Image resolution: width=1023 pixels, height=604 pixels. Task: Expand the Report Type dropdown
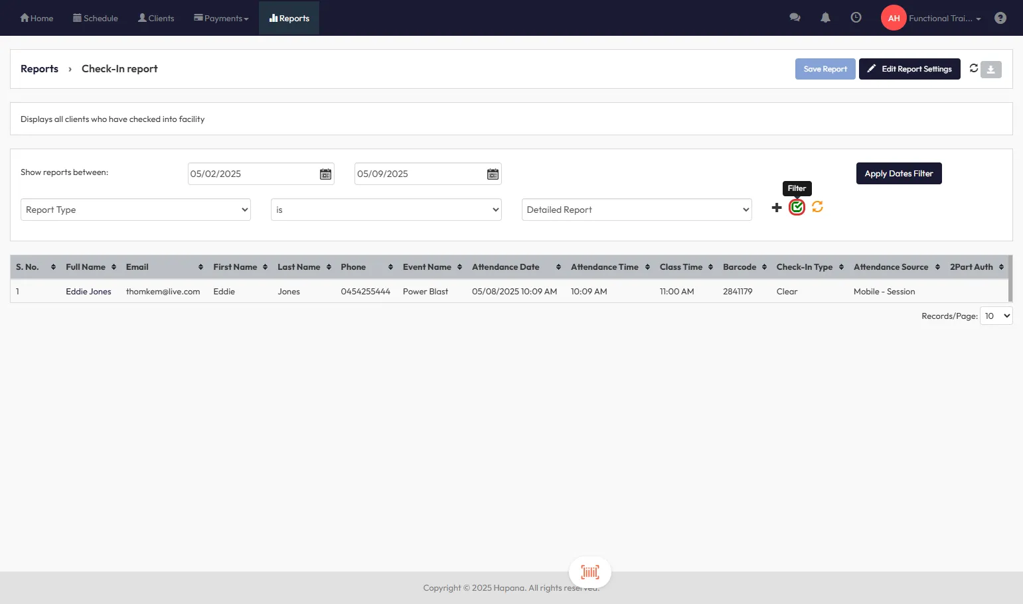tap(135, 210)
